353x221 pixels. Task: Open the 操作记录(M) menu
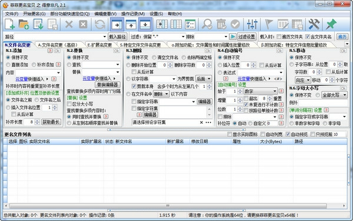133,14
